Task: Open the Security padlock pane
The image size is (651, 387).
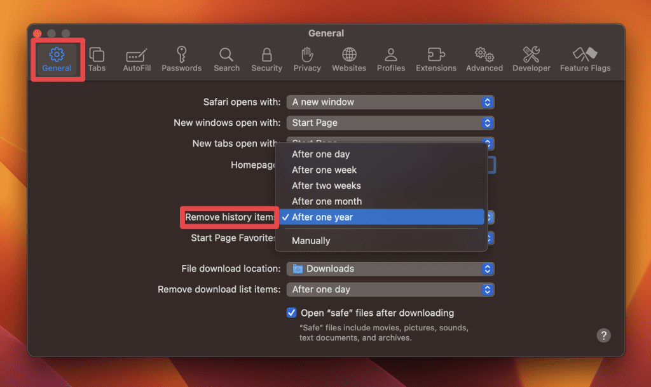Action: click(266, 59)
